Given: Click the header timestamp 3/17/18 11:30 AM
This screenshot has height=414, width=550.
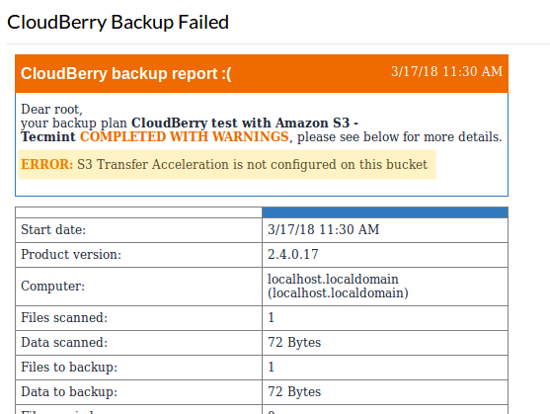Looking at the screenshot, I should click(447, 71).
